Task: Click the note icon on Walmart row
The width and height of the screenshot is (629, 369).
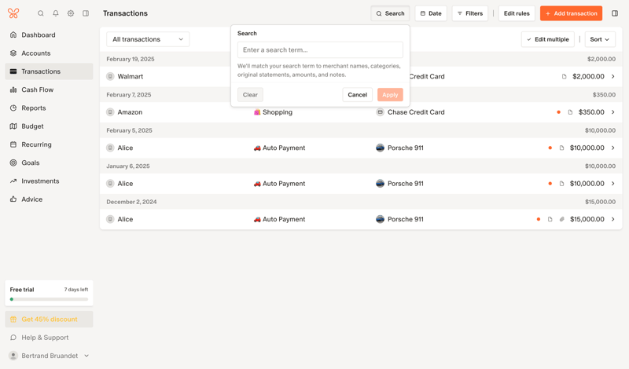Action: click(x=564, y=76)
